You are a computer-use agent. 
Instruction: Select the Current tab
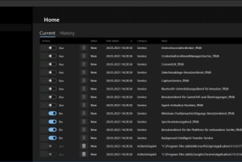(47, 33)
